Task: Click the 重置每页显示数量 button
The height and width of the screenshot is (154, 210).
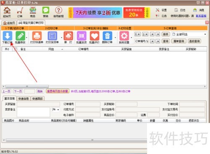Action: (58, 91)
